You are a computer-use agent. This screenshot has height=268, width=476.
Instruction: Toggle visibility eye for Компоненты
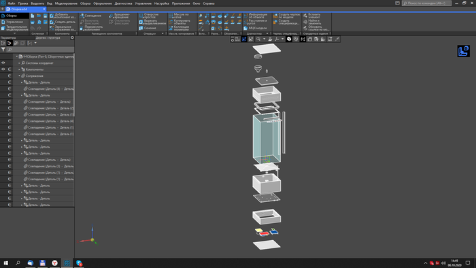pyautogui.click(x=3, y=69)
